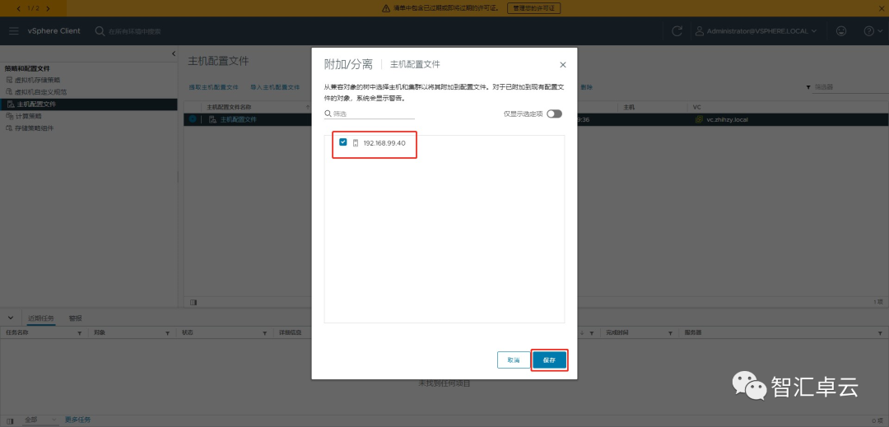The height and width of the screenshot is (427, 889).
Task: Collapse the left navigation panel
Action: pyautogui.click(x=174, y=53)
